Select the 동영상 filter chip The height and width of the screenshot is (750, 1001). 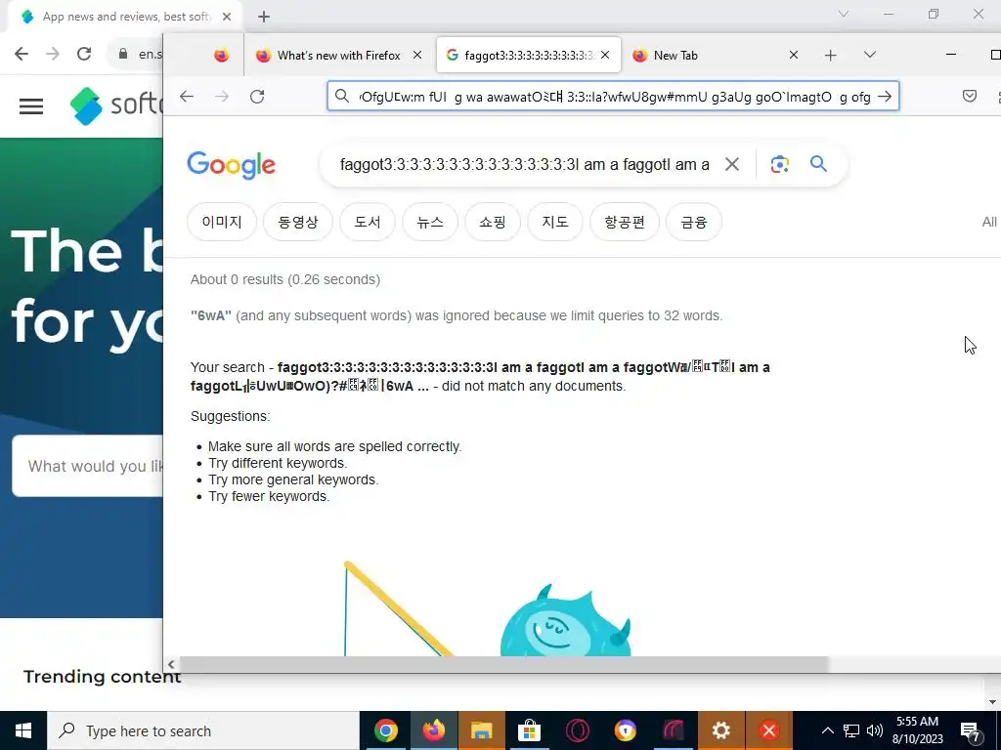click(x=297, y=222)
